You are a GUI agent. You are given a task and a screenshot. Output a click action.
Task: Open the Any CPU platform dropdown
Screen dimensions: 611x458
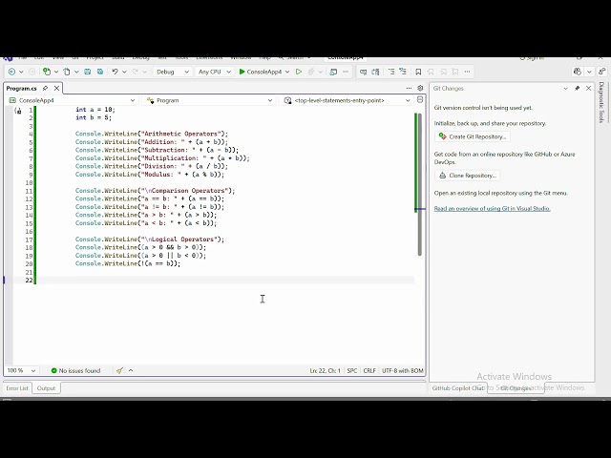214,72
